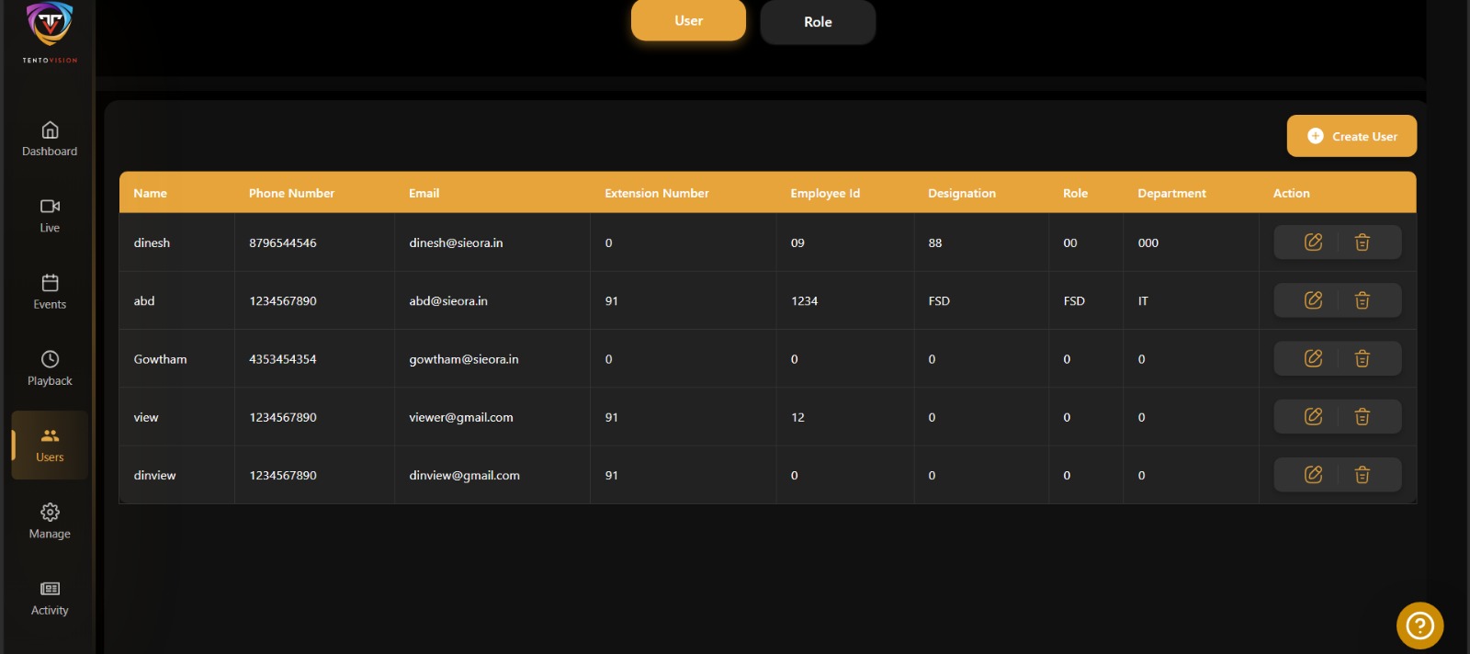Click the Email column header

[x=424, y=193]
